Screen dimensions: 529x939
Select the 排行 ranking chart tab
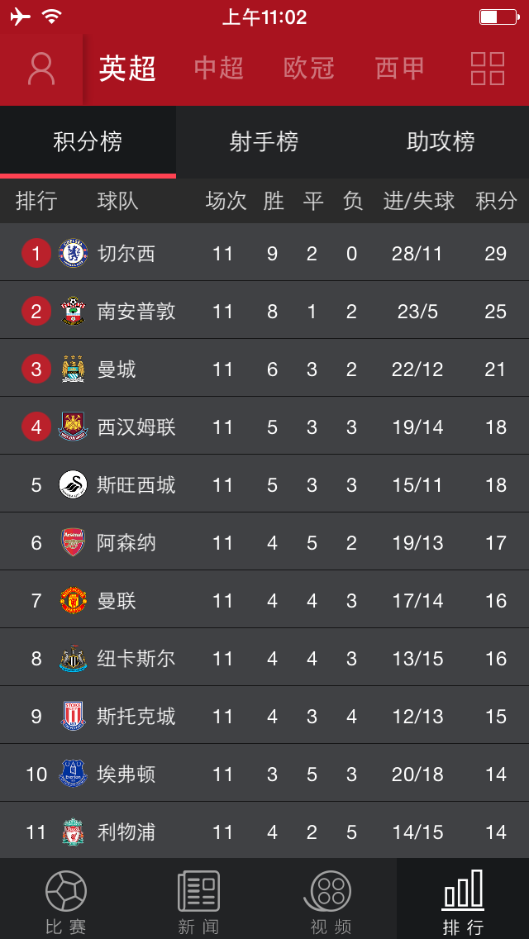pos(463,898)
